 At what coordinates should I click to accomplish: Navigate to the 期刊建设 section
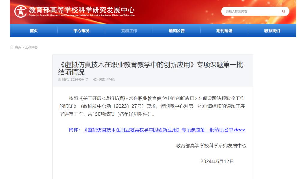[x=224, y=30]
